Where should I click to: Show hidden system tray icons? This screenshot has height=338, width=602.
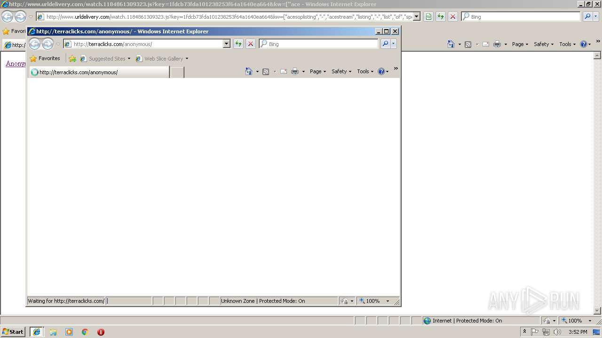[x=524, y=332]
